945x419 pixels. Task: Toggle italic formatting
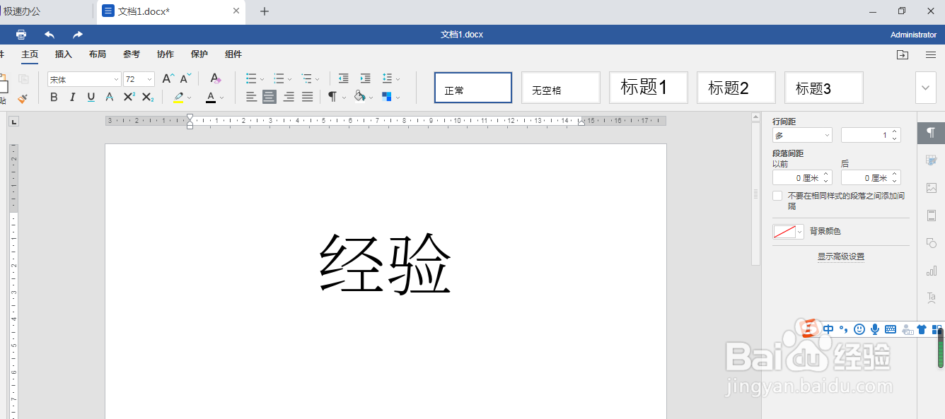pos(72,97)
